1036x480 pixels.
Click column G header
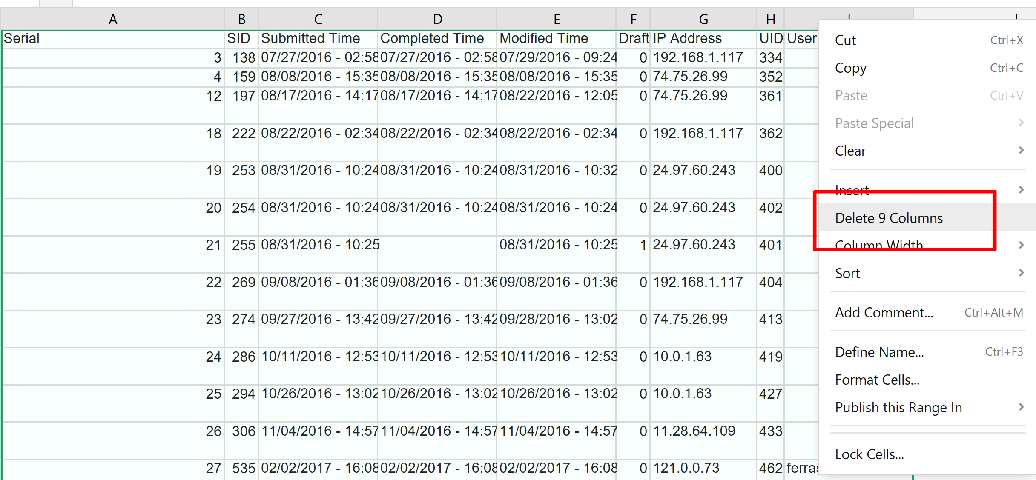click(x=703, y=20)
